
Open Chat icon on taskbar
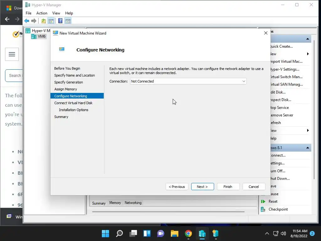click(161, 233)
